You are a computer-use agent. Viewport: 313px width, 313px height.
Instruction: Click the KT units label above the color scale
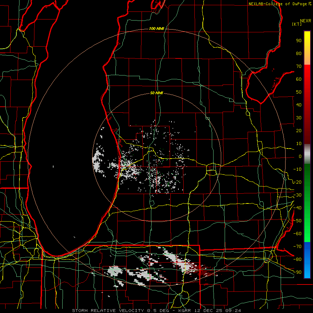tap(297, 24)
